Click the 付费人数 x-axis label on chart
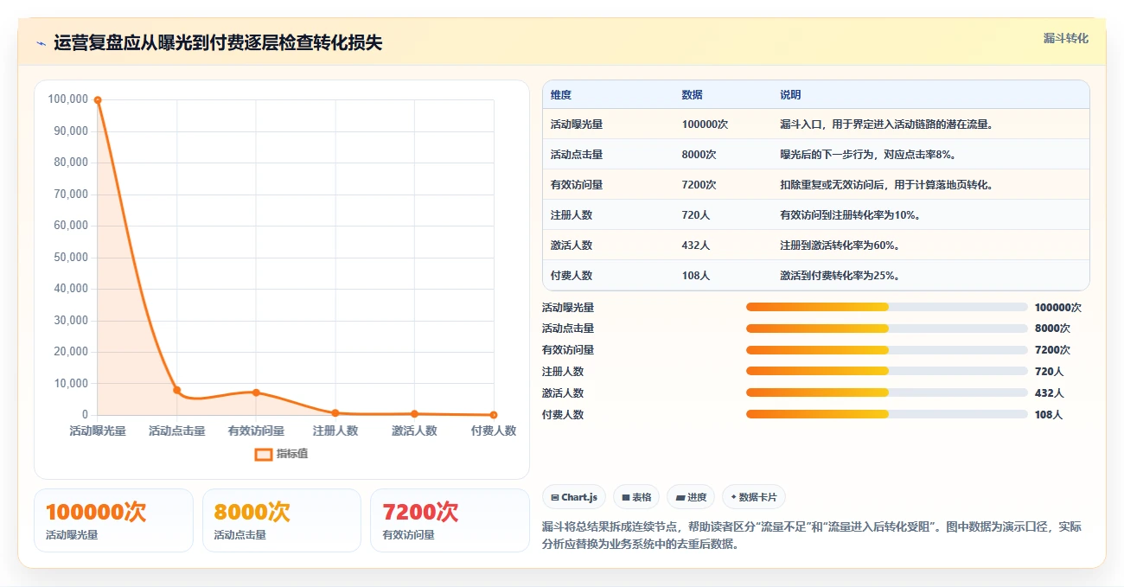1124x587 pixels. (x=494, y=431)
